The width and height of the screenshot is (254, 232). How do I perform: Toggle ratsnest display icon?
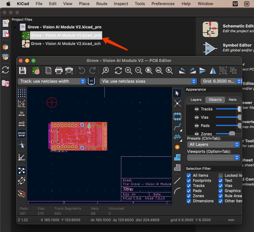[x=22, y=170]
